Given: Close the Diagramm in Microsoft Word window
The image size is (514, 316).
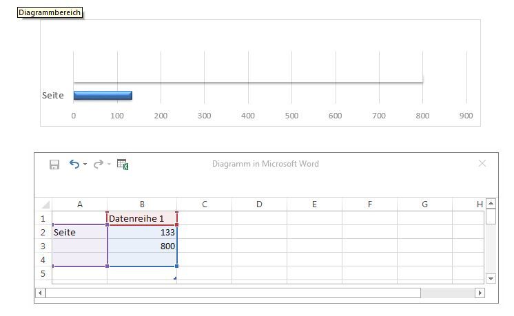Looking at the screenshot, I should (482, 163).
